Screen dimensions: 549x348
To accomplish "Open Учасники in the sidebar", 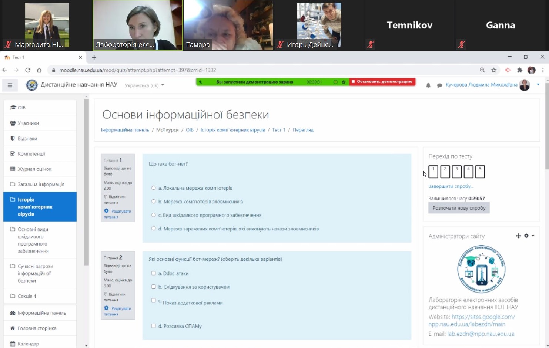I will tap(28, 123).
